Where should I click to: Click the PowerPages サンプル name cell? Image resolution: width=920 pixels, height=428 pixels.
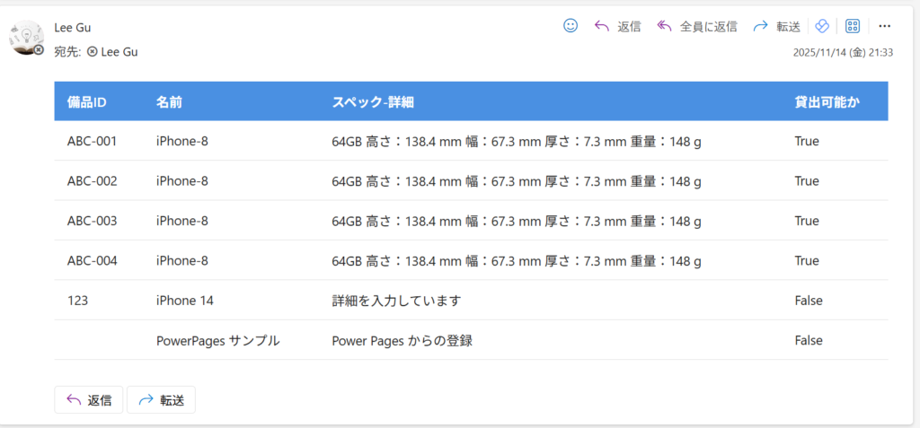pyautogui.click(x=217, y=340)
